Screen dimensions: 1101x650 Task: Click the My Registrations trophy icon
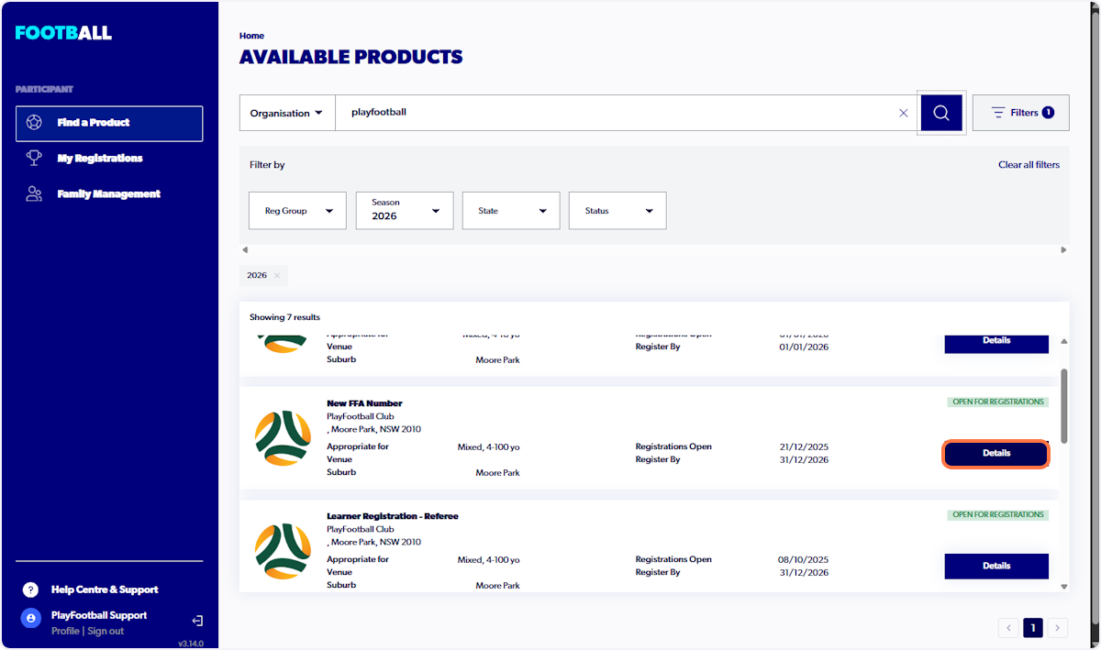(x=34, y=158)
